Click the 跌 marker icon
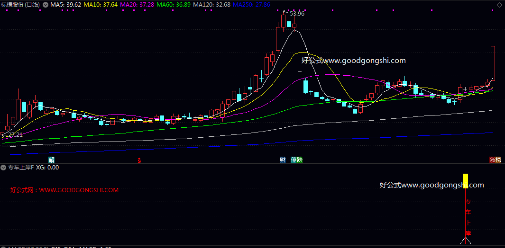 299,160
